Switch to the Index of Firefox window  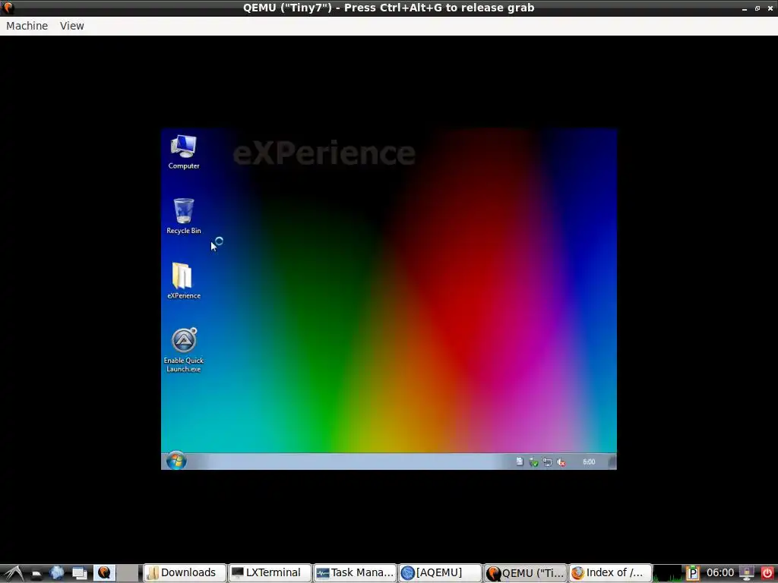tap(610, 572)
